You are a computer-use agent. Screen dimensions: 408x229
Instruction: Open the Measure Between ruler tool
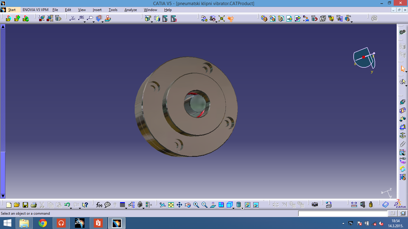[x=354, y=205]
